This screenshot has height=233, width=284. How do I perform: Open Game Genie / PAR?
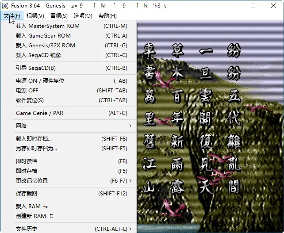coord(39,113)
